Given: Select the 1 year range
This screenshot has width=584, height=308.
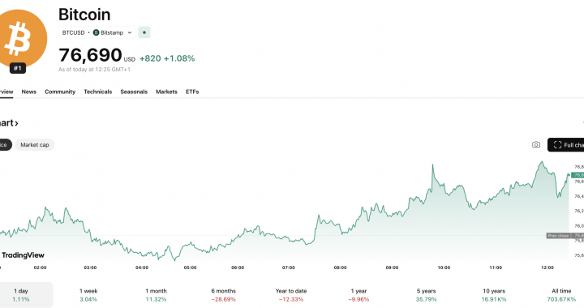Looking at the screenshot, I should (359, 295).
